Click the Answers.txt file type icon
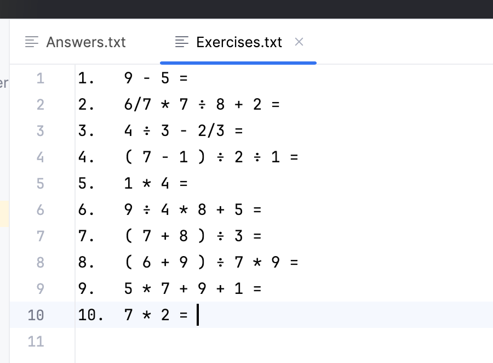The image size is (493, 363). click(32, 42)
